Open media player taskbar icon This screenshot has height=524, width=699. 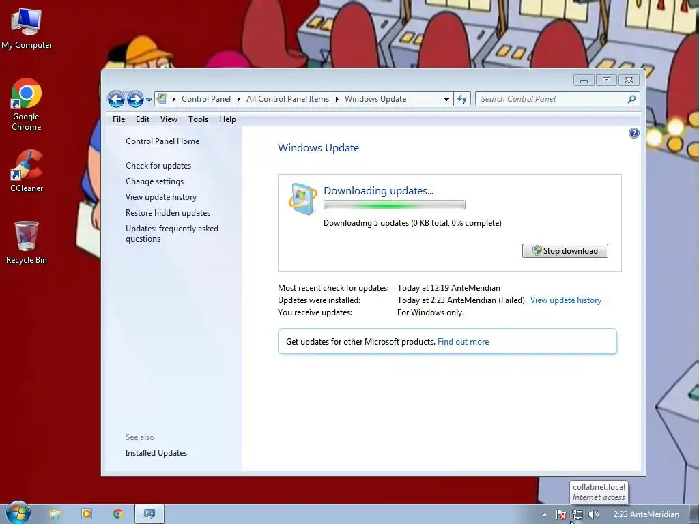tap(87, 514)
